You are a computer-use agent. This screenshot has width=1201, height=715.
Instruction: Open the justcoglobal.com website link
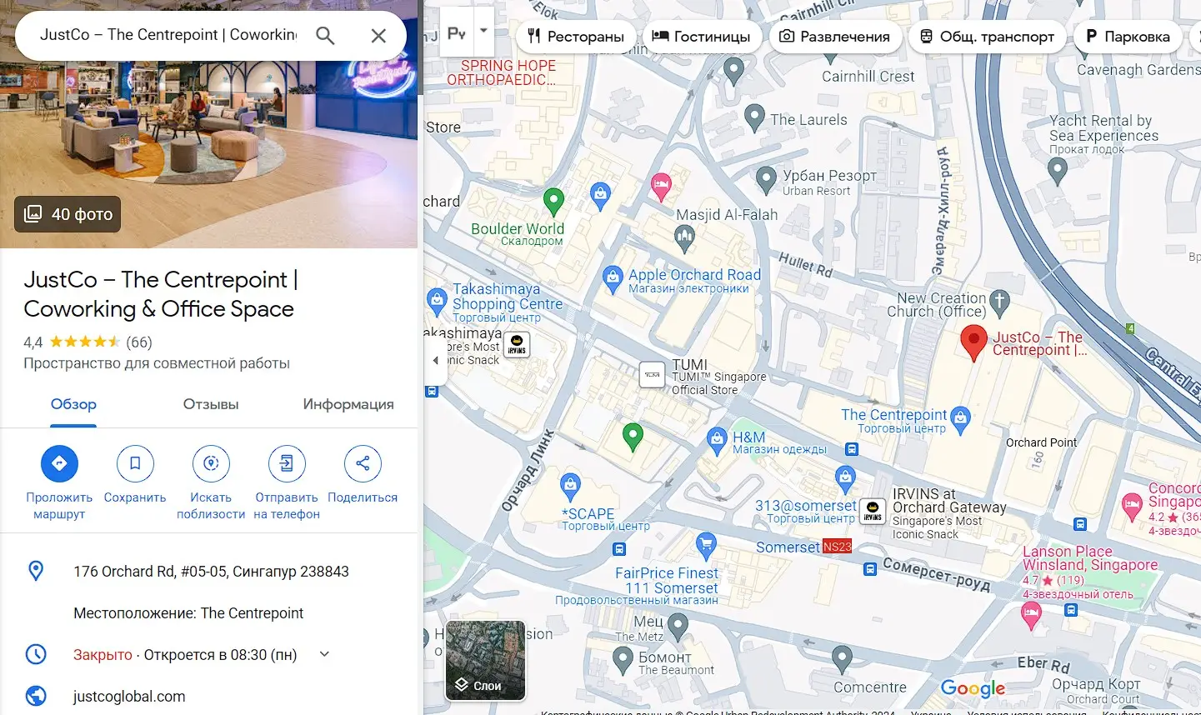click(129, 697)
